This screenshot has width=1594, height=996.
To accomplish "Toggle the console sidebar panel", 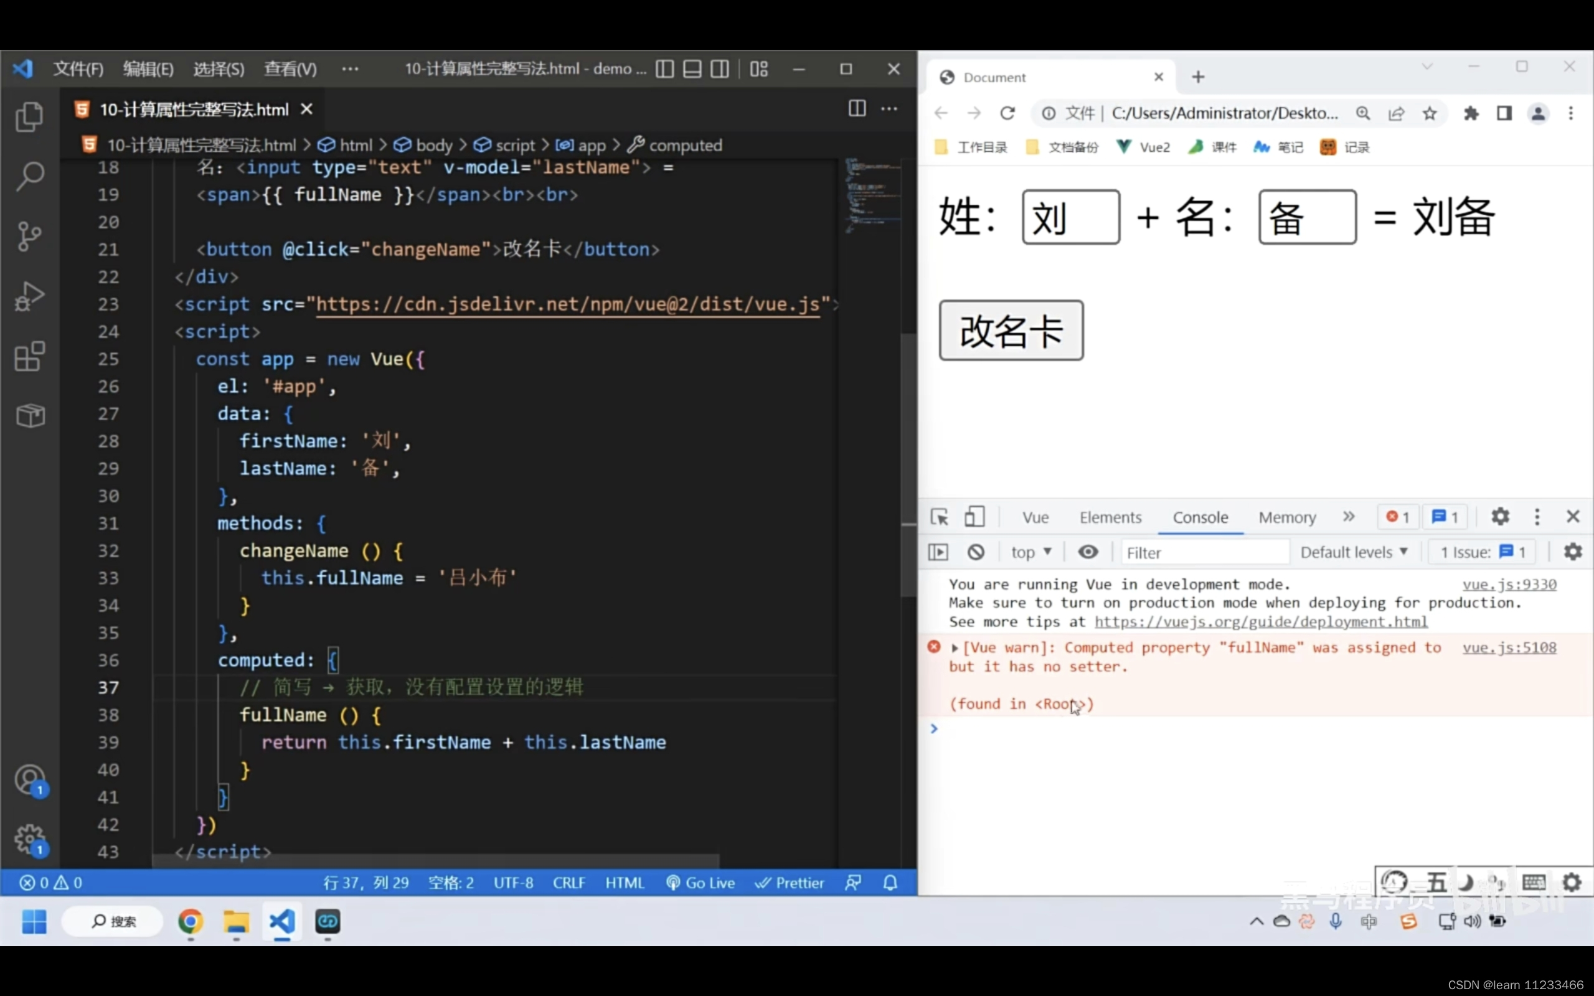I will (938, 552).
